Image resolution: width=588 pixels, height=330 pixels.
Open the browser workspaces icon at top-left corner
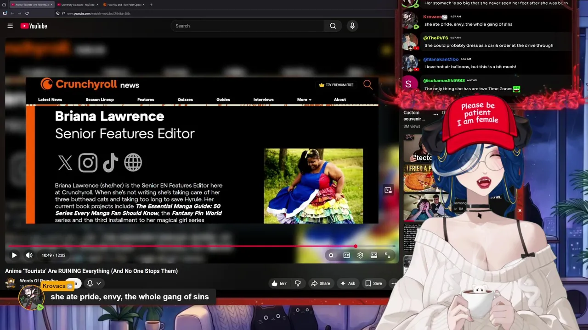[4, 5]
